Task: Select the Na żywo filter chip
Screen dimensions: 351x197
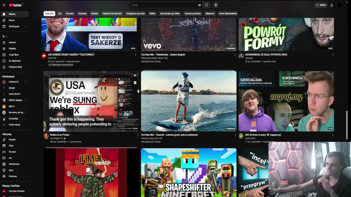Action: [70, 13]
